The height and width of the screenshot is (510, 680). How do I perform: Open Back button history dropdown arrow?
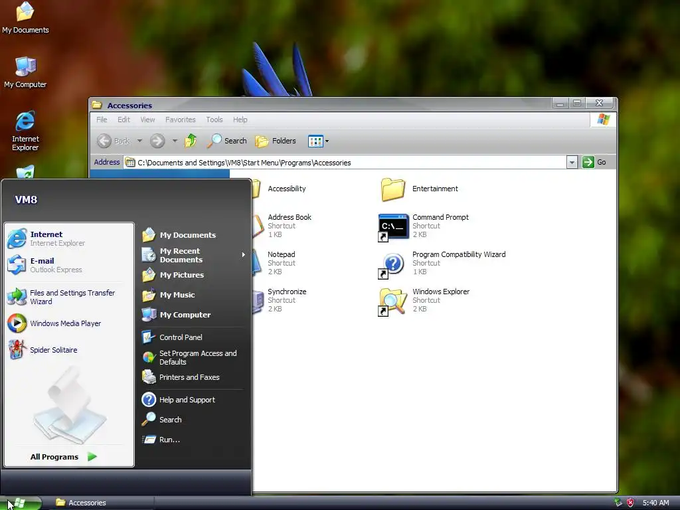pyautogui.click(x=139, y=141)
